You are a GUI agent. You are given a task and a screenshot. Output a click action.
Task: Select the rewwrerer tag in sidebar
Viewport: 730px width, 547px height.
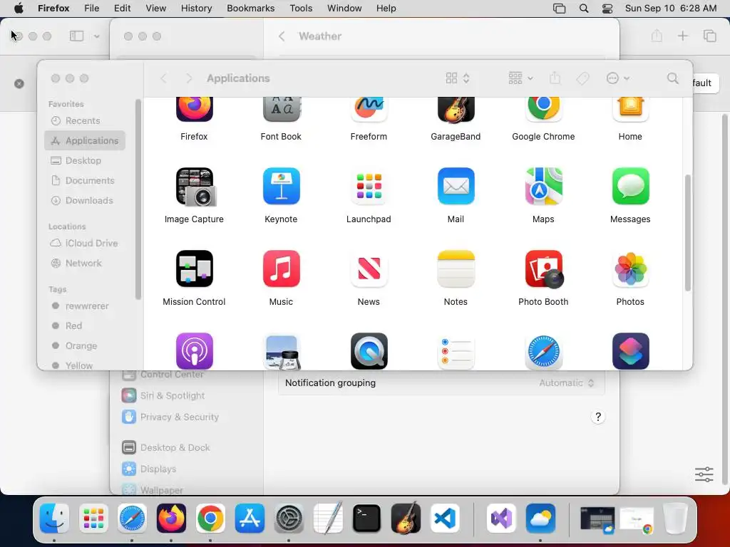pyautogui.click(x=86, y=306)
